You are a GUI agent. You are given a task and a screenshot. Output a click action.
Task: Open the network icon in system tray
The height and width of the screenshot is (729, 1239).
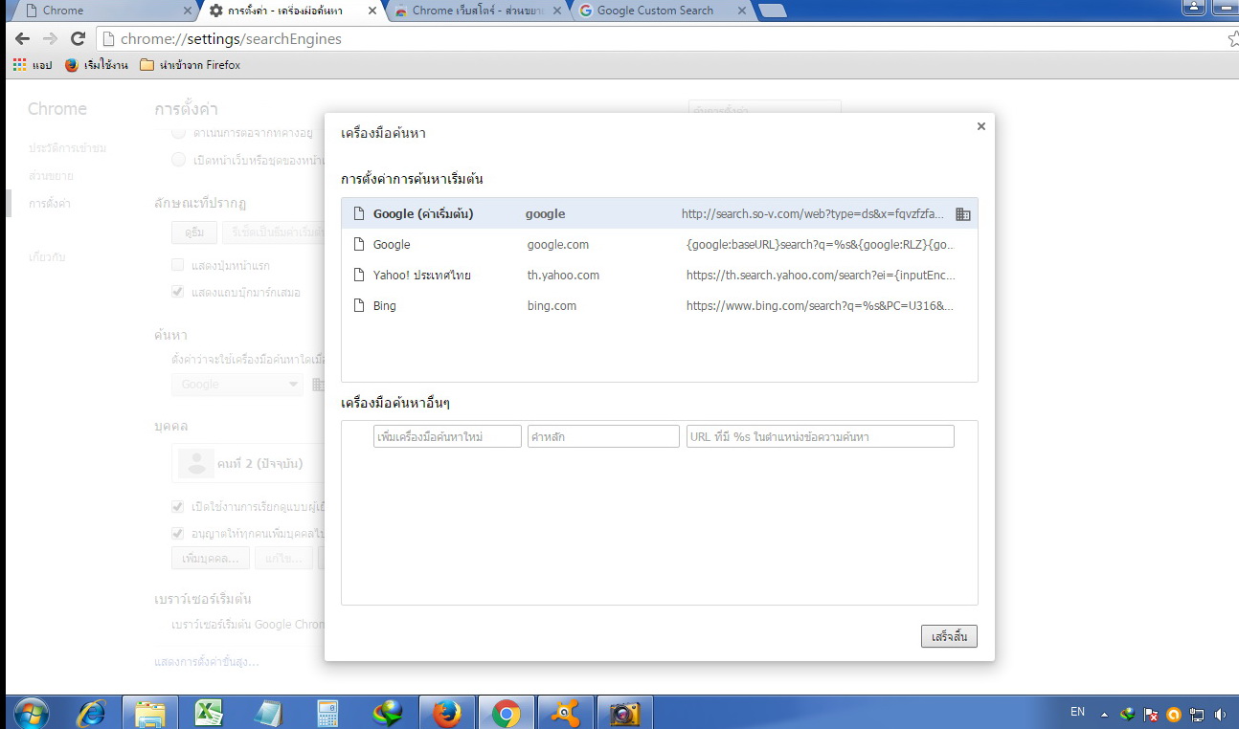click(1197, 714)
